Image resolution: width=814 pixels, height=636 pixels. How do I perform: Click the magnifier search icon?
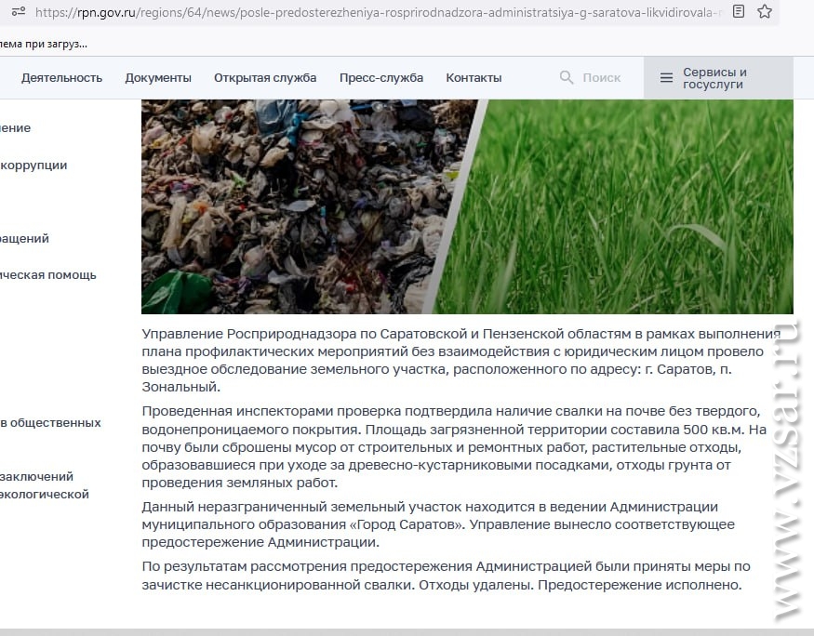tap(567, 78)
